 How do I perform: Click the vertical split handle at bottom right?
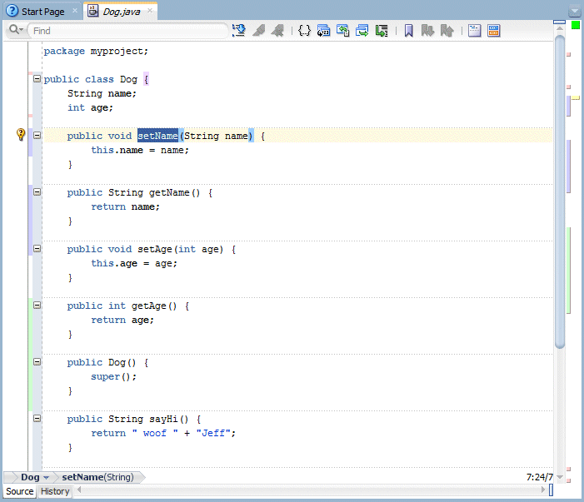(x=552, y=490)
